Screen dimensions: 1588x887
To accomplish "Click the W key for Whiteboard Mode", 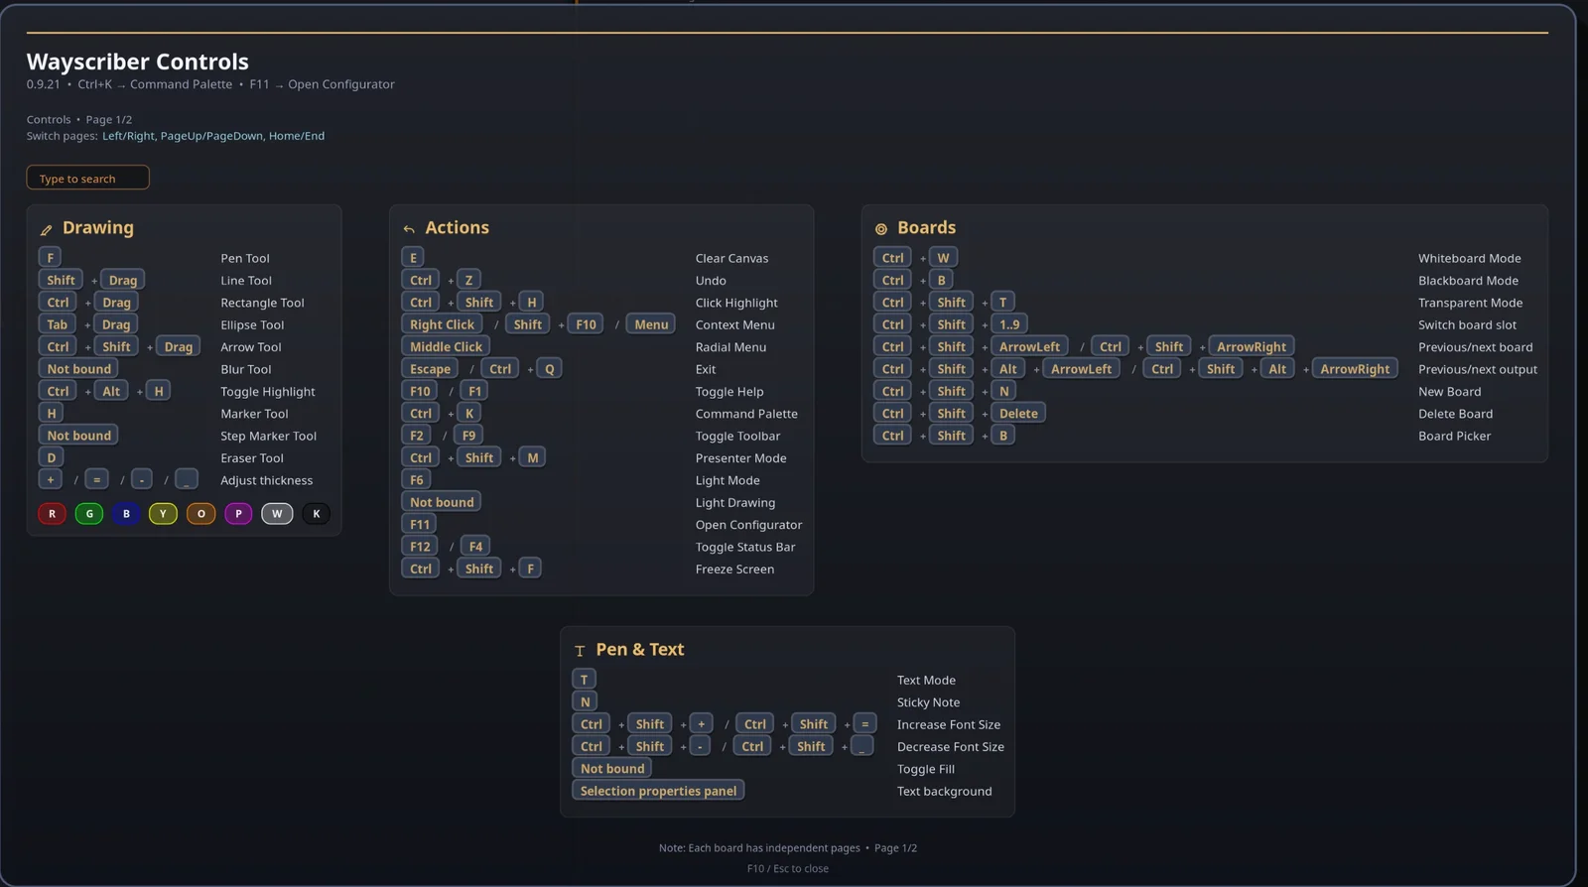I will pyautogui.click(x=943, y=257).
